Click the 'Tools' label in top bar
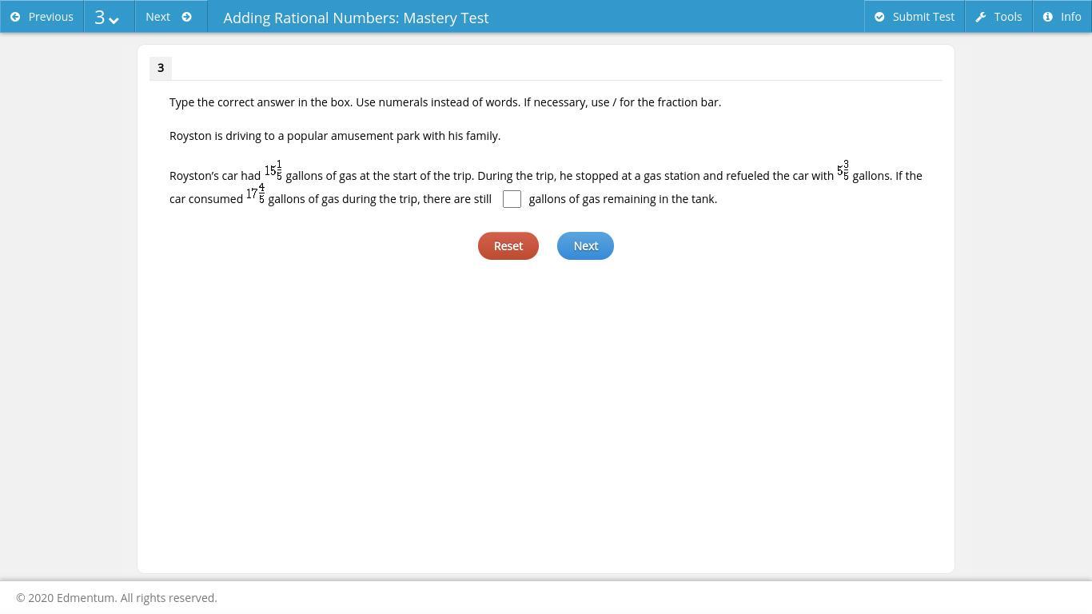The image size is (1092, 614). click(1007, 17)
